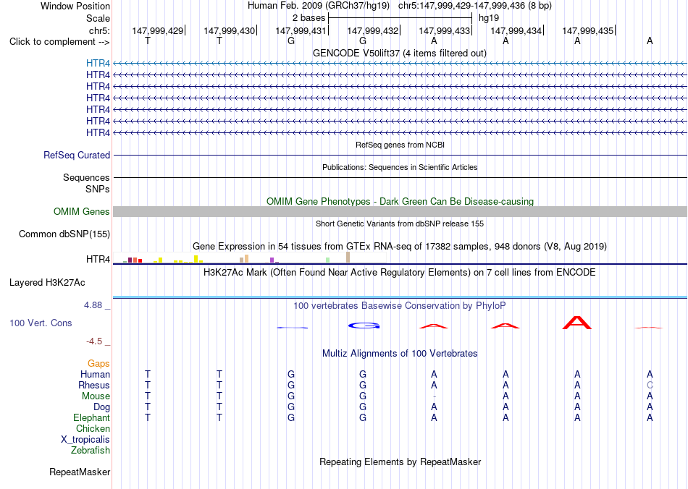Click the OMIM Genes label

[x=81, y=212]
